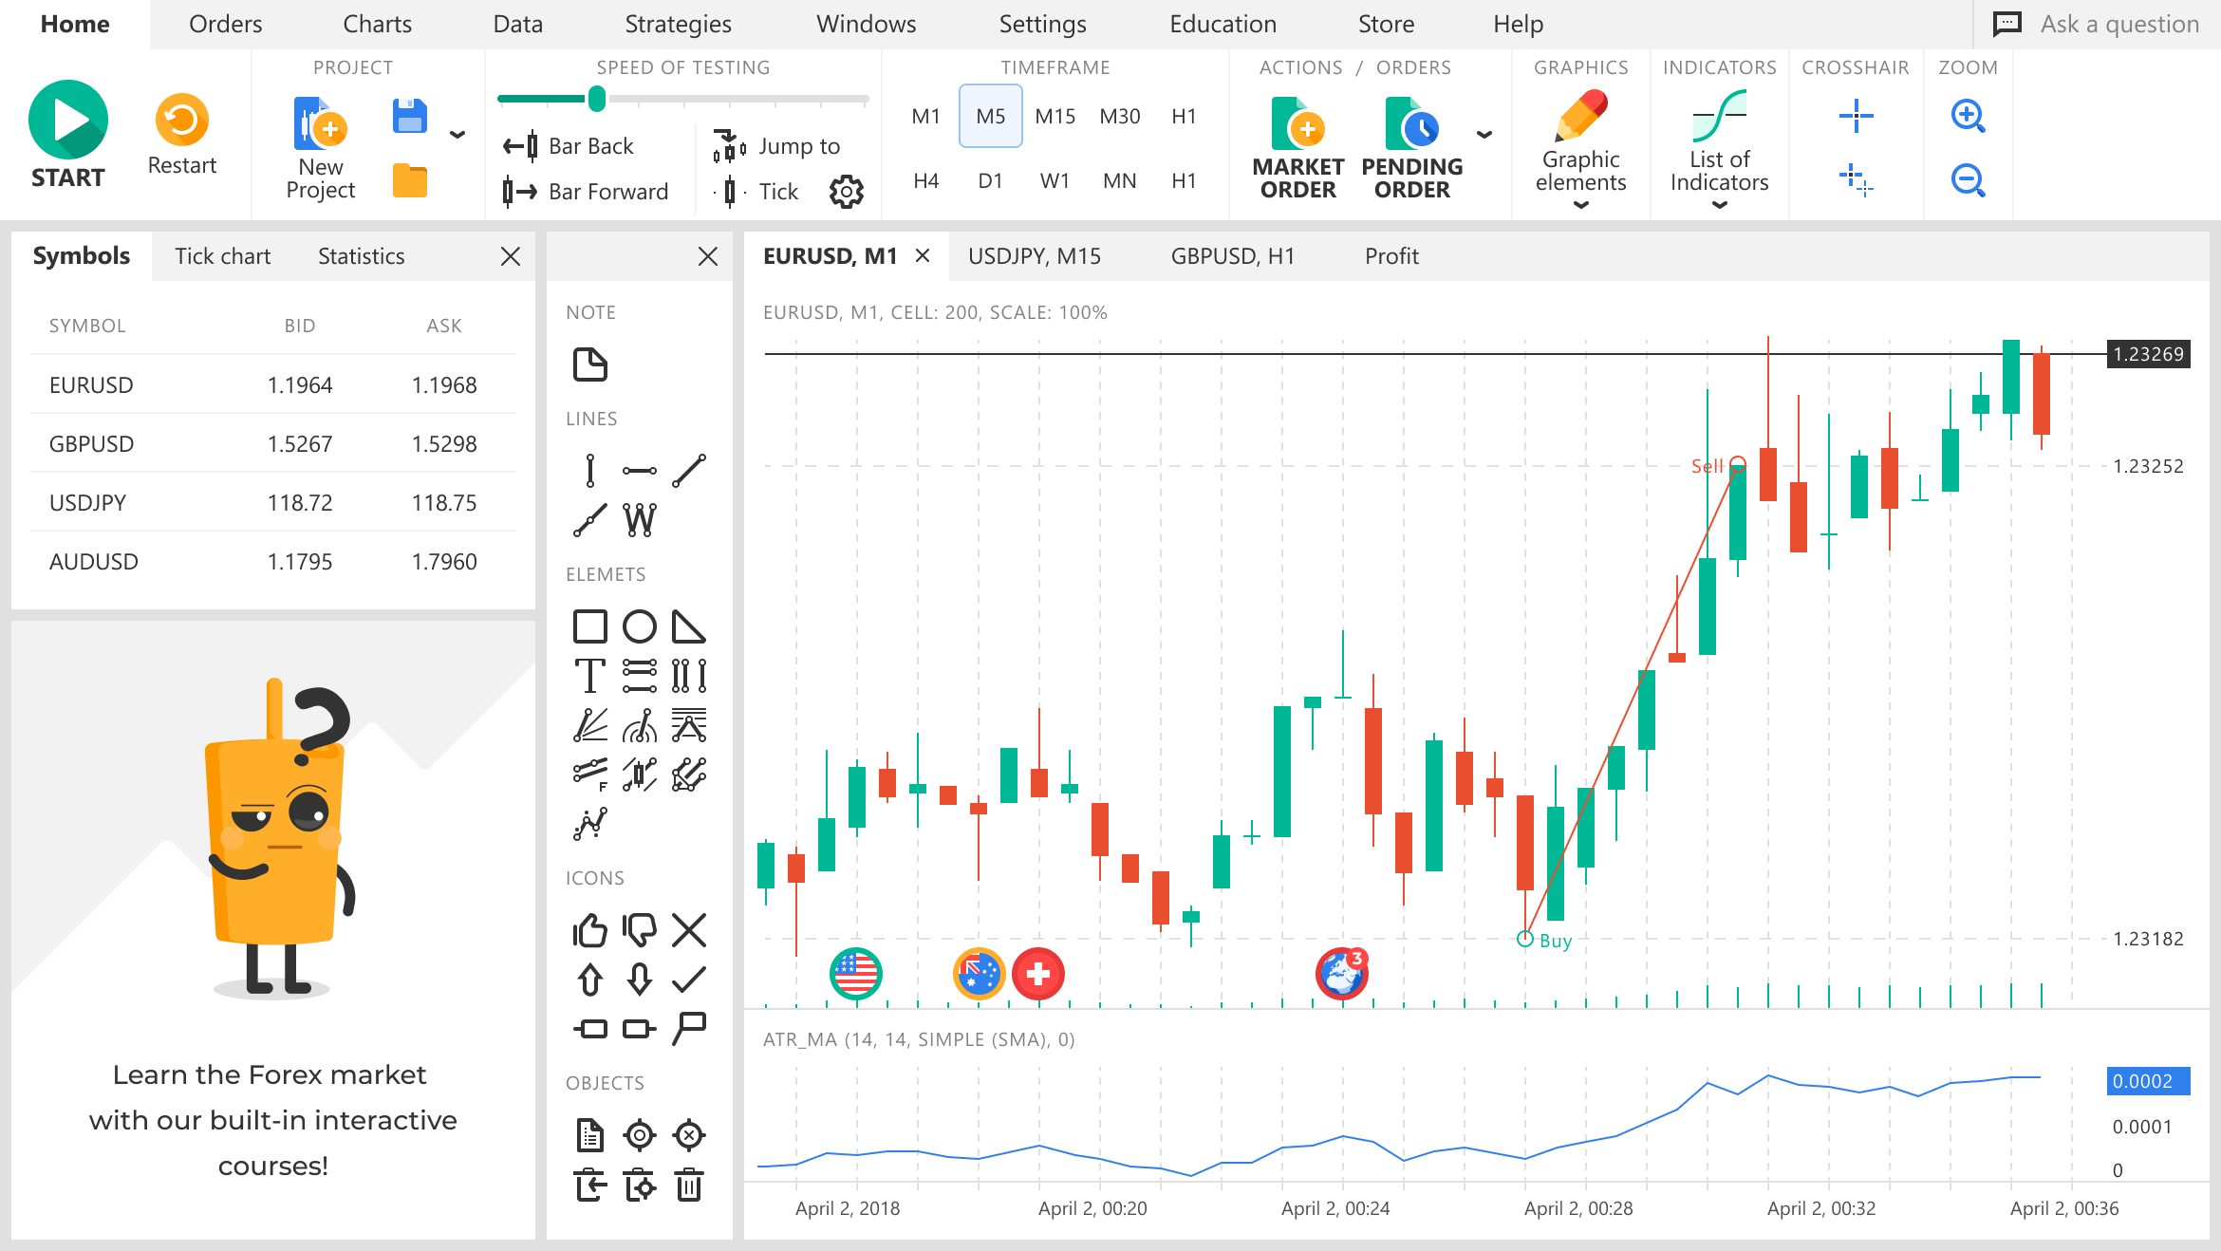Select the thumbs up icon tool
The height and width of the screenshot is (1251, 2221).
[589, 930]
